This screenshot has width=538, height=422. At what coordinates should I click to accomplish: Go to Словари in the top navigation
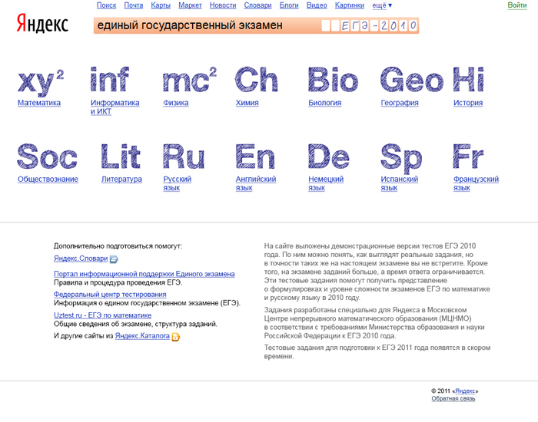[257, 5]
